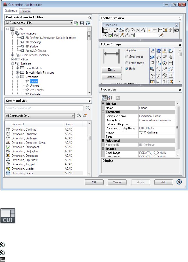Screen dimensions: 188x262
Task: Click the Cancel button
Action: [117, 182]
